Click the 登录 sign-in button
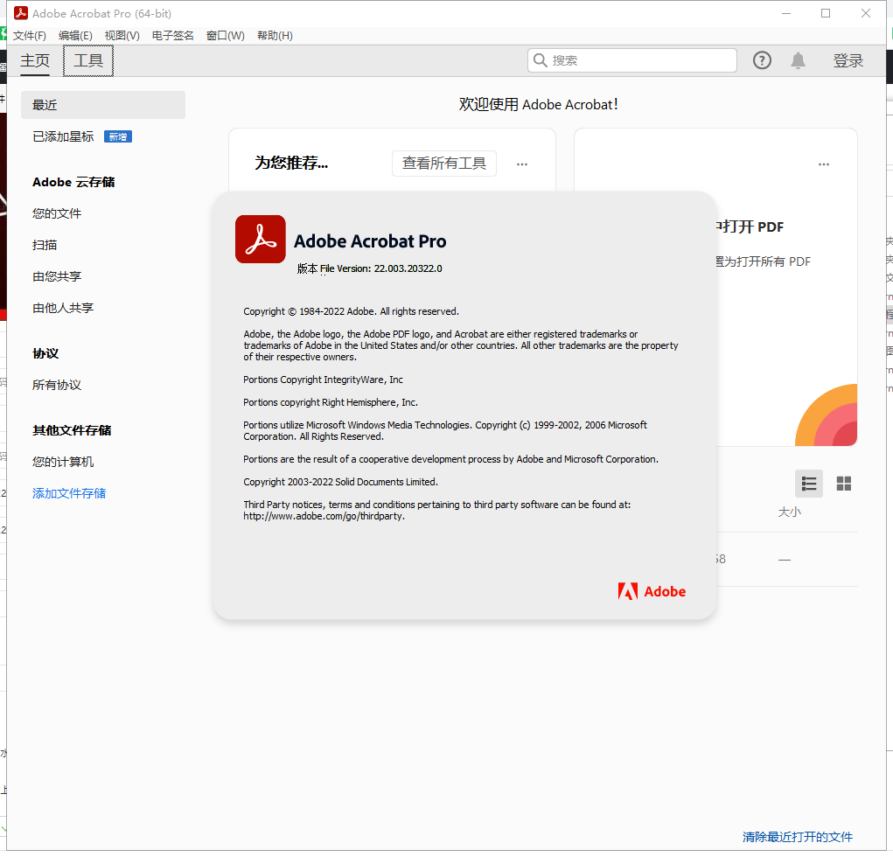This screenshot has height=857, width=893. (848, 60)
